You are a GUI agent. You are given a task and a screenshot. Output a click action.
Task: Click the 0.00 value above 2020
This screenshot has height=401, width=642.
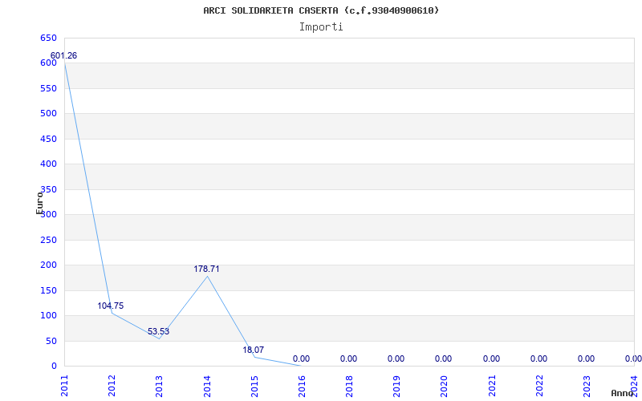(444, 358)
